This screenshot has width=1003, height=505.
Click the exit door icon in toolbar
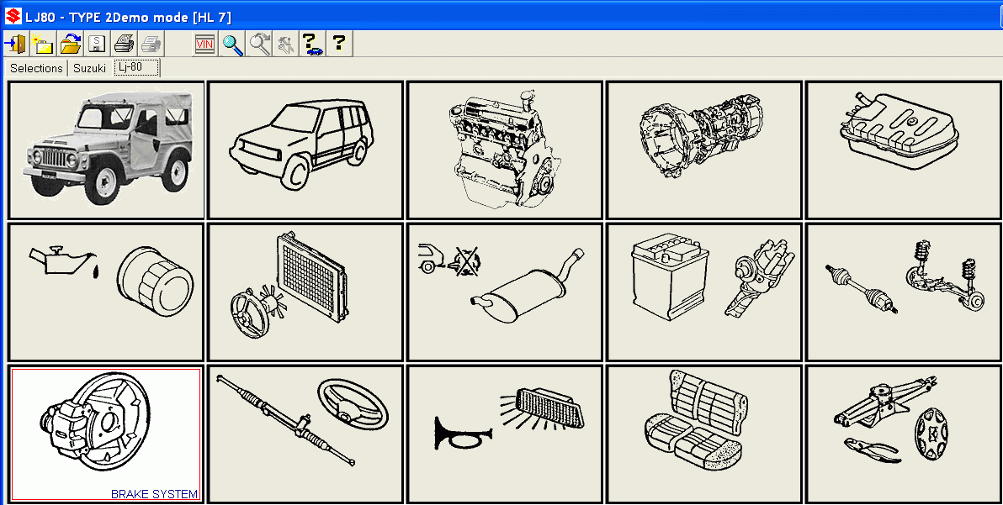click(x=14, y=44)
